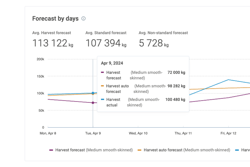This screenshot has height=167, width=250.
Task: Click the Avg. Standard forecast value 107 394
Action: point(103,43)
